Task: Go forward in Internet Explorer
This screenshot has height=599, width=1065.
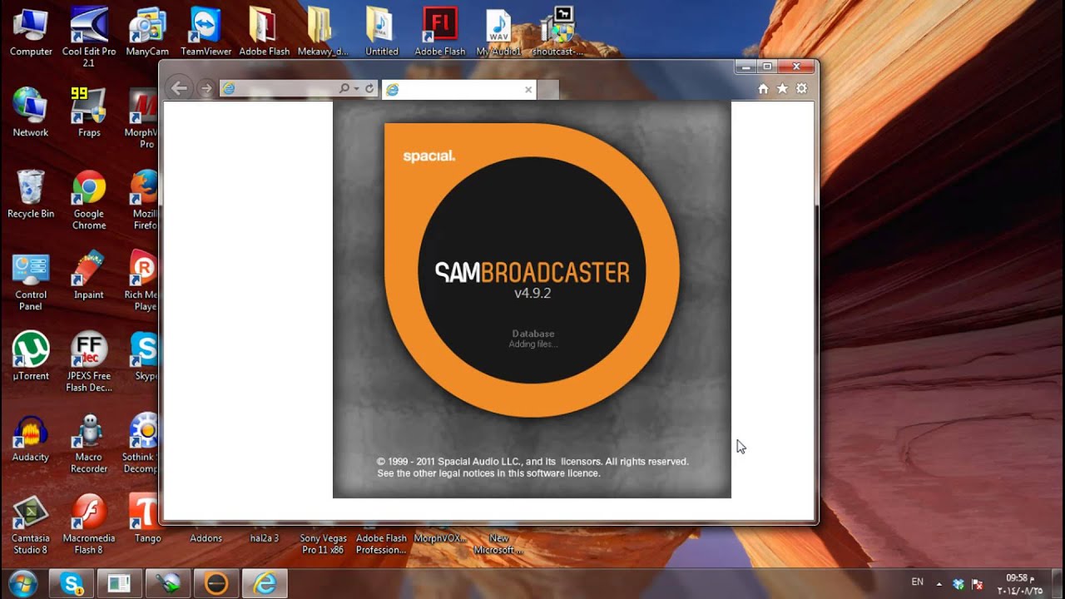Action: (x=206, y=88)
